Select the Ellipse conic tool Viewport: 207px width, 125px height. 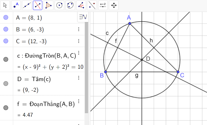[x=70, y=5]
